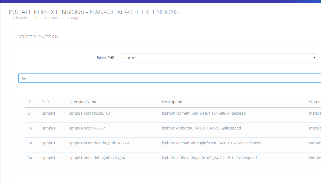Image resolution: width=321 pixels, height=183 pixels.
Task: Click the extension search filter box
Action: 108,78
